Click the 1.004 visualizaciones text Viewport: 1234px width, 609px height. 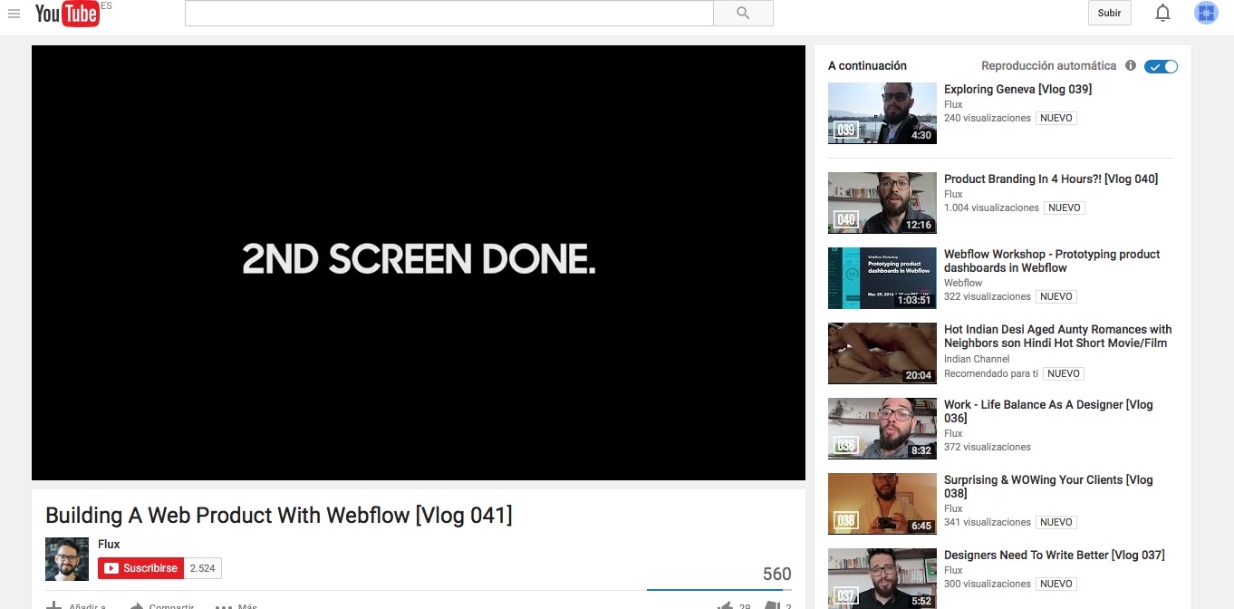tap(991, 208)
